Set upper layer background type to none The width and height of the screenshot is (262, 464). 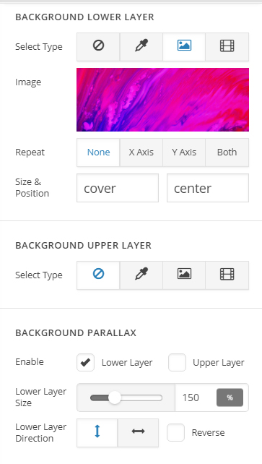point(98,275)
